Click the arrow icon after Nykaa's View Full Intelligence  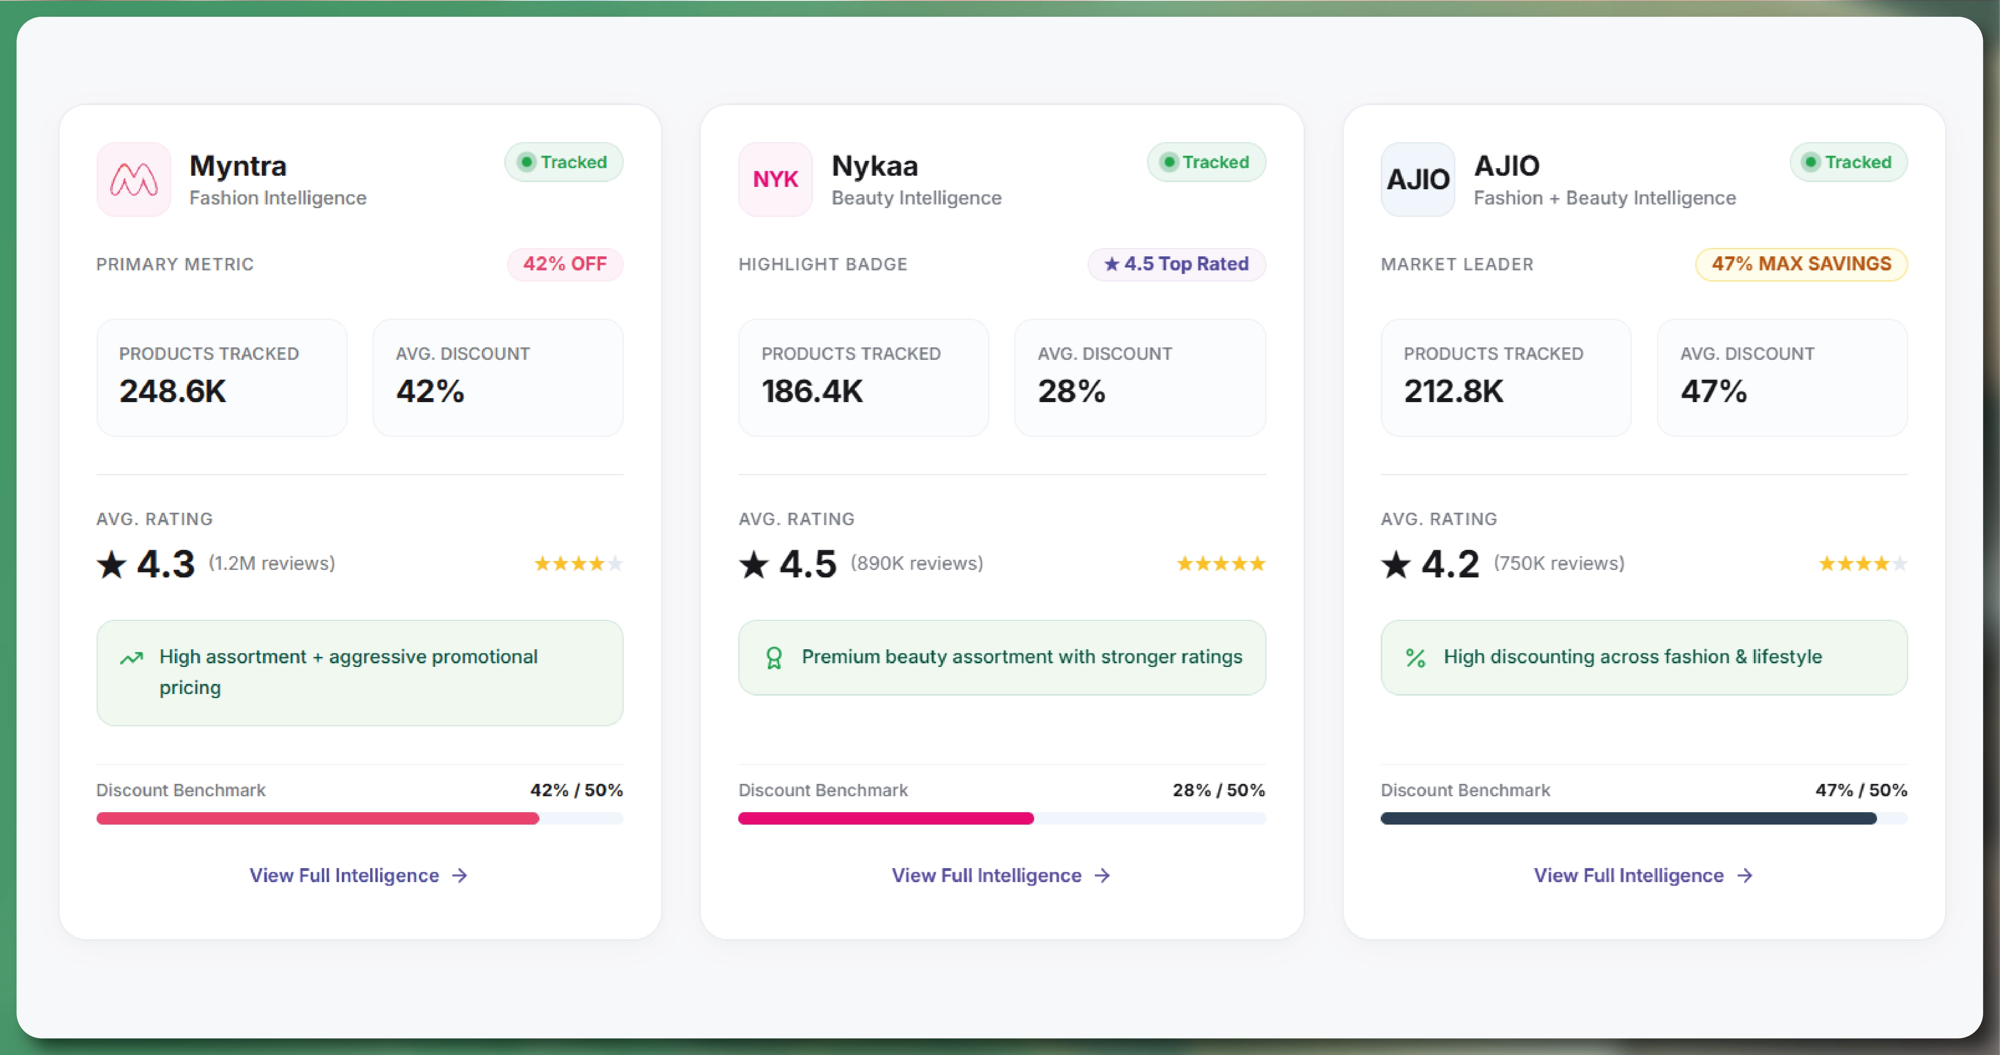click(x=1102, y=876)
